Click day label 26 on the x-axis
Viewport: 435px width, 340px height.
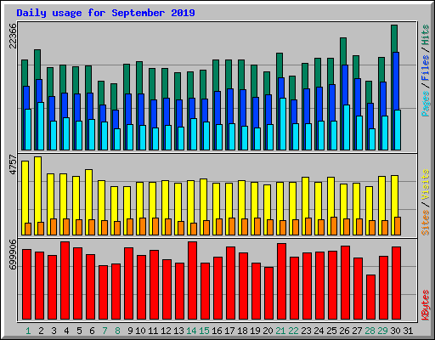[344, 331]
